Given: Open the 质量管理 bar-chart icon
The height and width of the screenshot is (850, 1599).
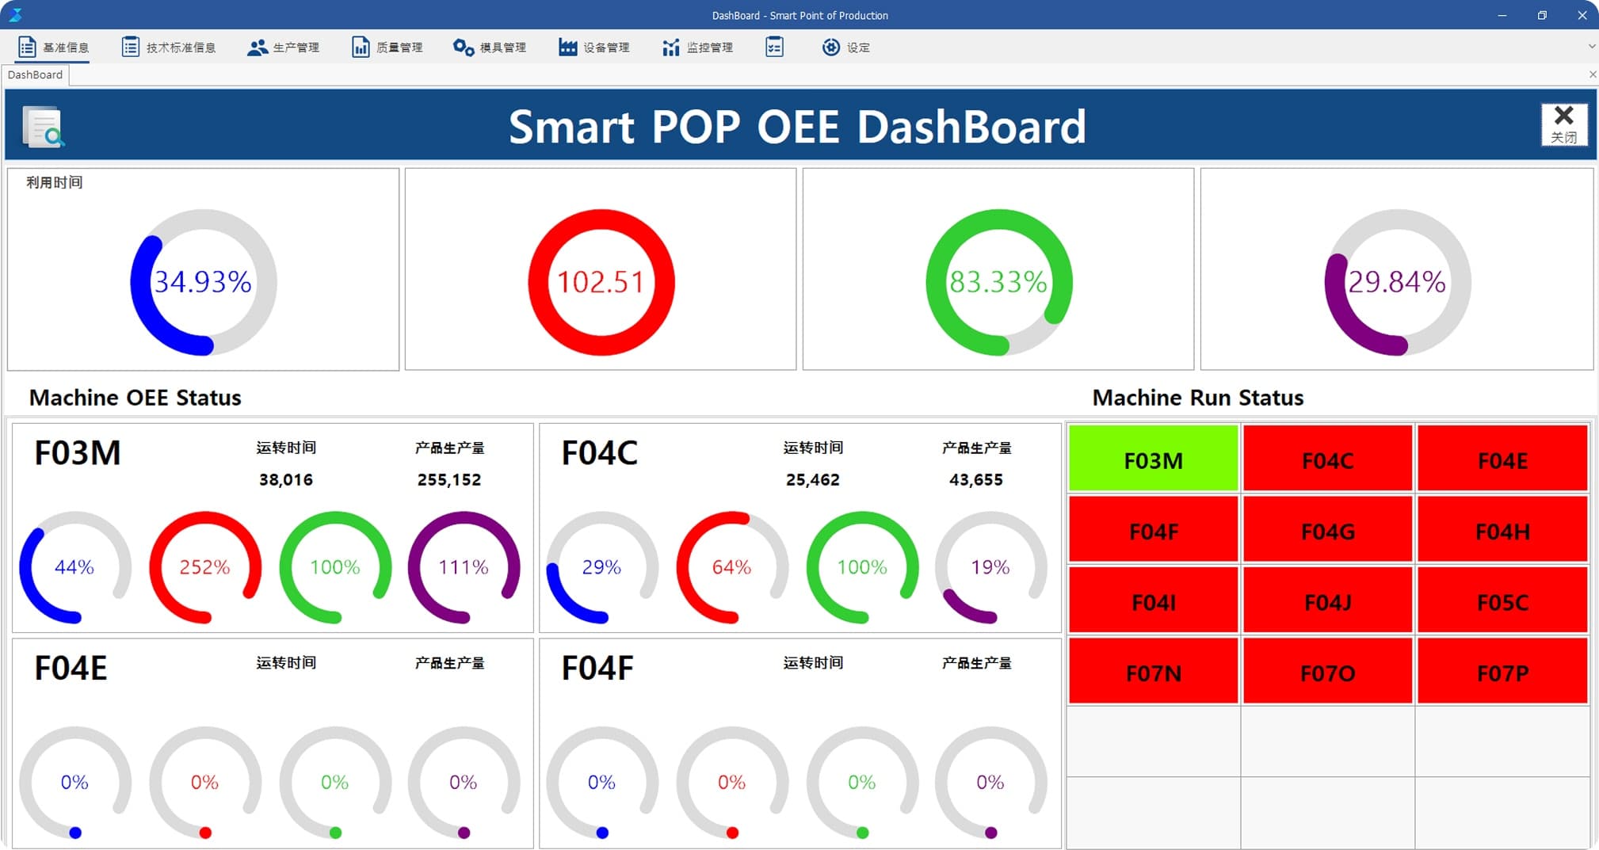Looking at the screenshot, I should point(361,46).
